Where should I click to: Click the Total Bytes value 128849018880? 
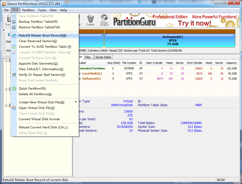click(191, 123)
